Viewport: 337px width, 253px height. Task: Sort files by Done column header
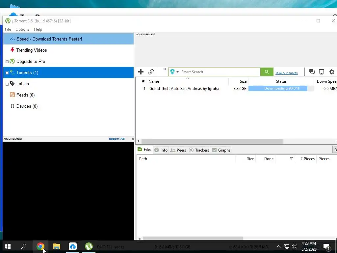[266, 159]
